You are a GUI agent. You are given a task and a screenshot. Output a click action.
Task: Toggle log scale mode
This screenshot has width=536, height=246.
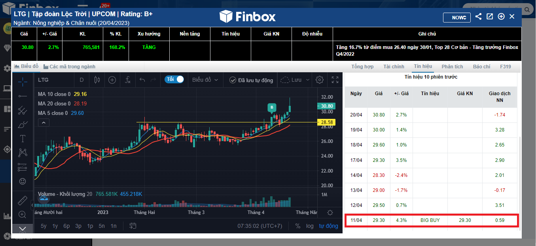[x=310, y=226]
